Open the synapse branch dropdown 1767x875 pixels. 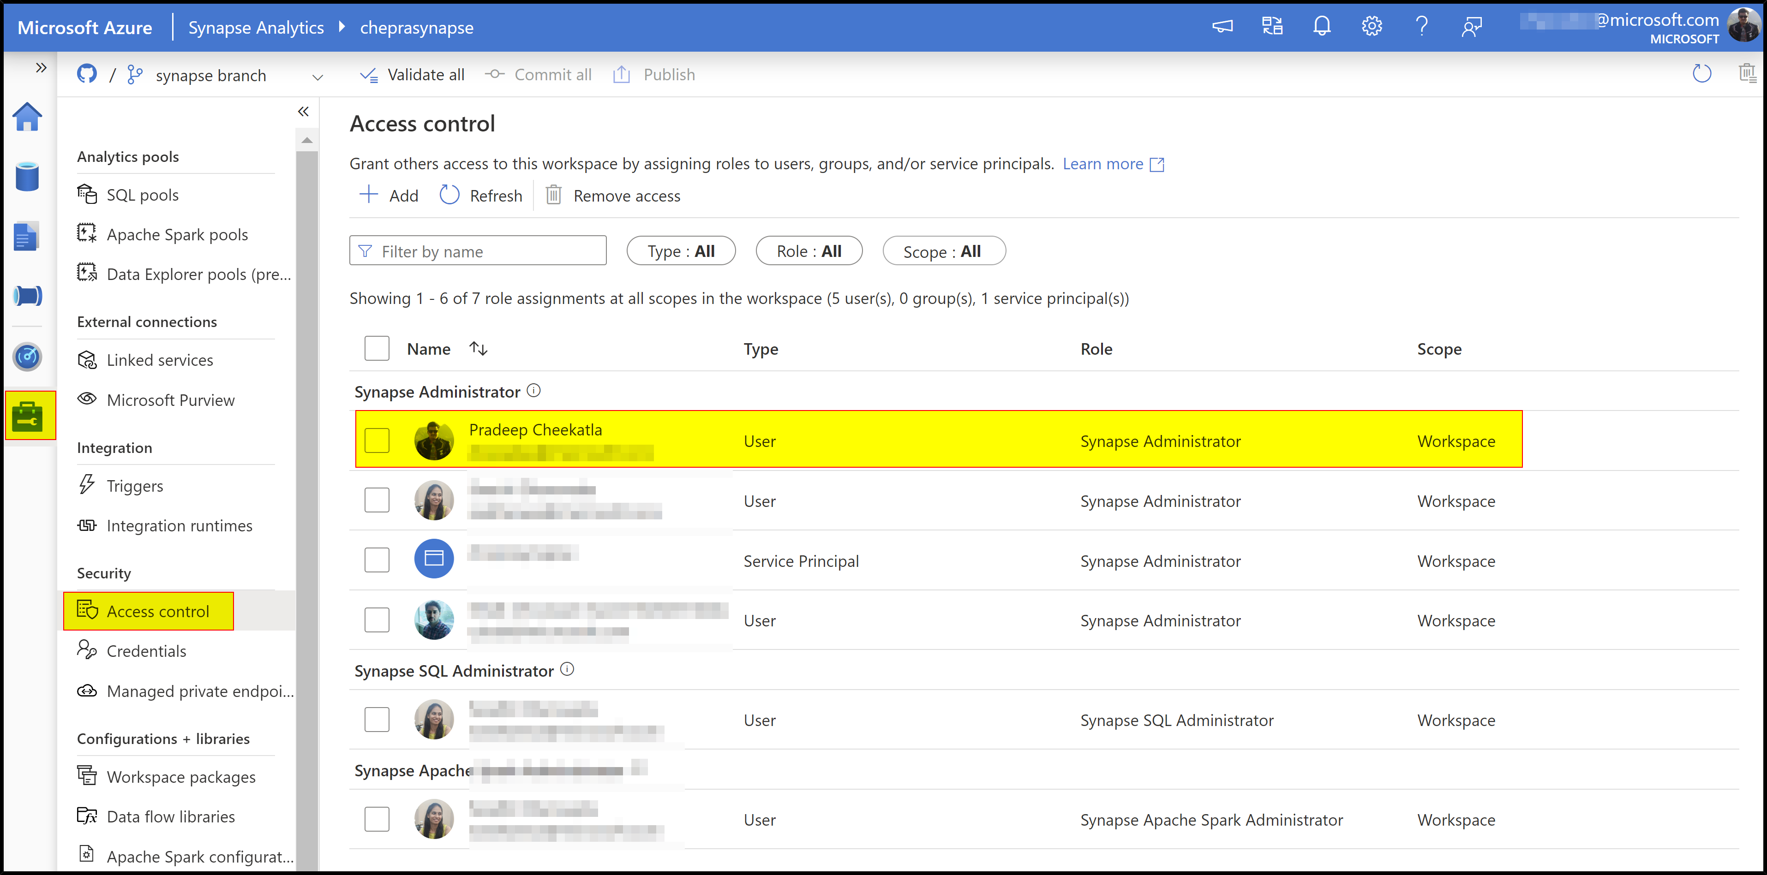click(317, 76)
